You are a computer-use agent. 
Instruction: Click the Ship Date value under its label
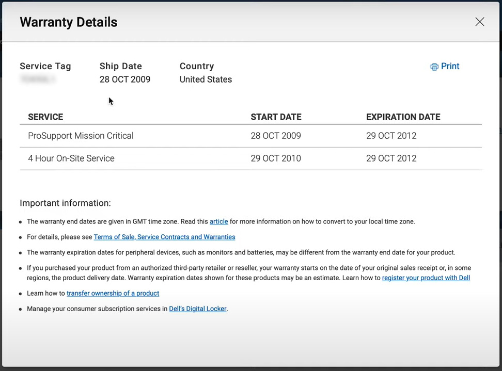click(x=125, y=79)
